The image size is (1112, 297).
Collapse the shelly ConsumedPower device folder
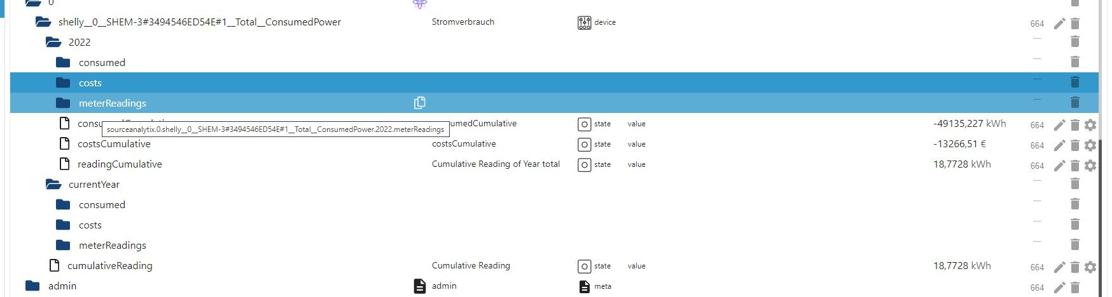point(43,22)
